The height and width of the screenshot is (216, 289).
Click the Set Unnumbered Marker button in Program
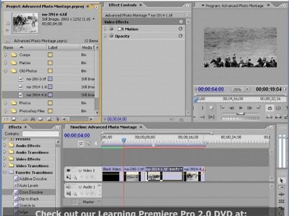pyautogui.click(x=211, y=108)
